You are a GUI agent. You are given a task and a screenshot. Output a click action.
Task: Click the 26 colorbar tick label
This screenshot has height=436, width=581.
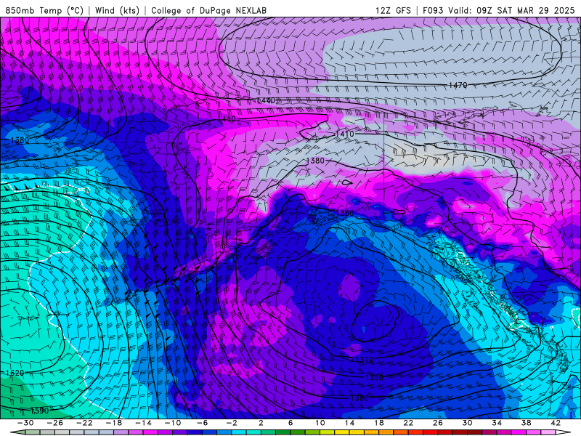coord(438,423)
